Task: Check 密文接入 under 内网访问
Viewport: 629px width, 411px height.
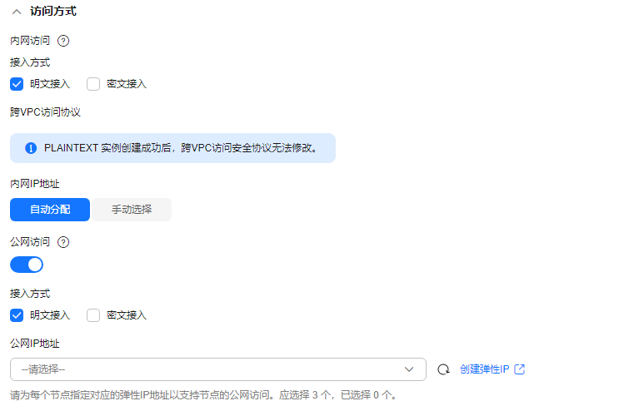Action: point(93,84)
